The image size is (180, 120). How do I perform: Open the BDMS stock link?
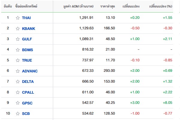[27, 50]
